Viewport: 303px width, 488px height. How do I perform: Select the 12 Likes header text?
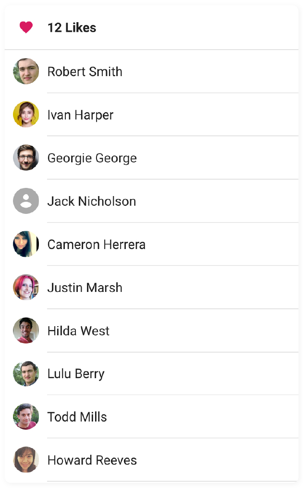(x=72, y=27)
